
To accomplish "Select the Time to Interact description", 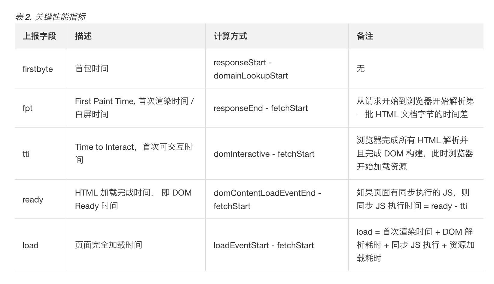I will (134, 153).
